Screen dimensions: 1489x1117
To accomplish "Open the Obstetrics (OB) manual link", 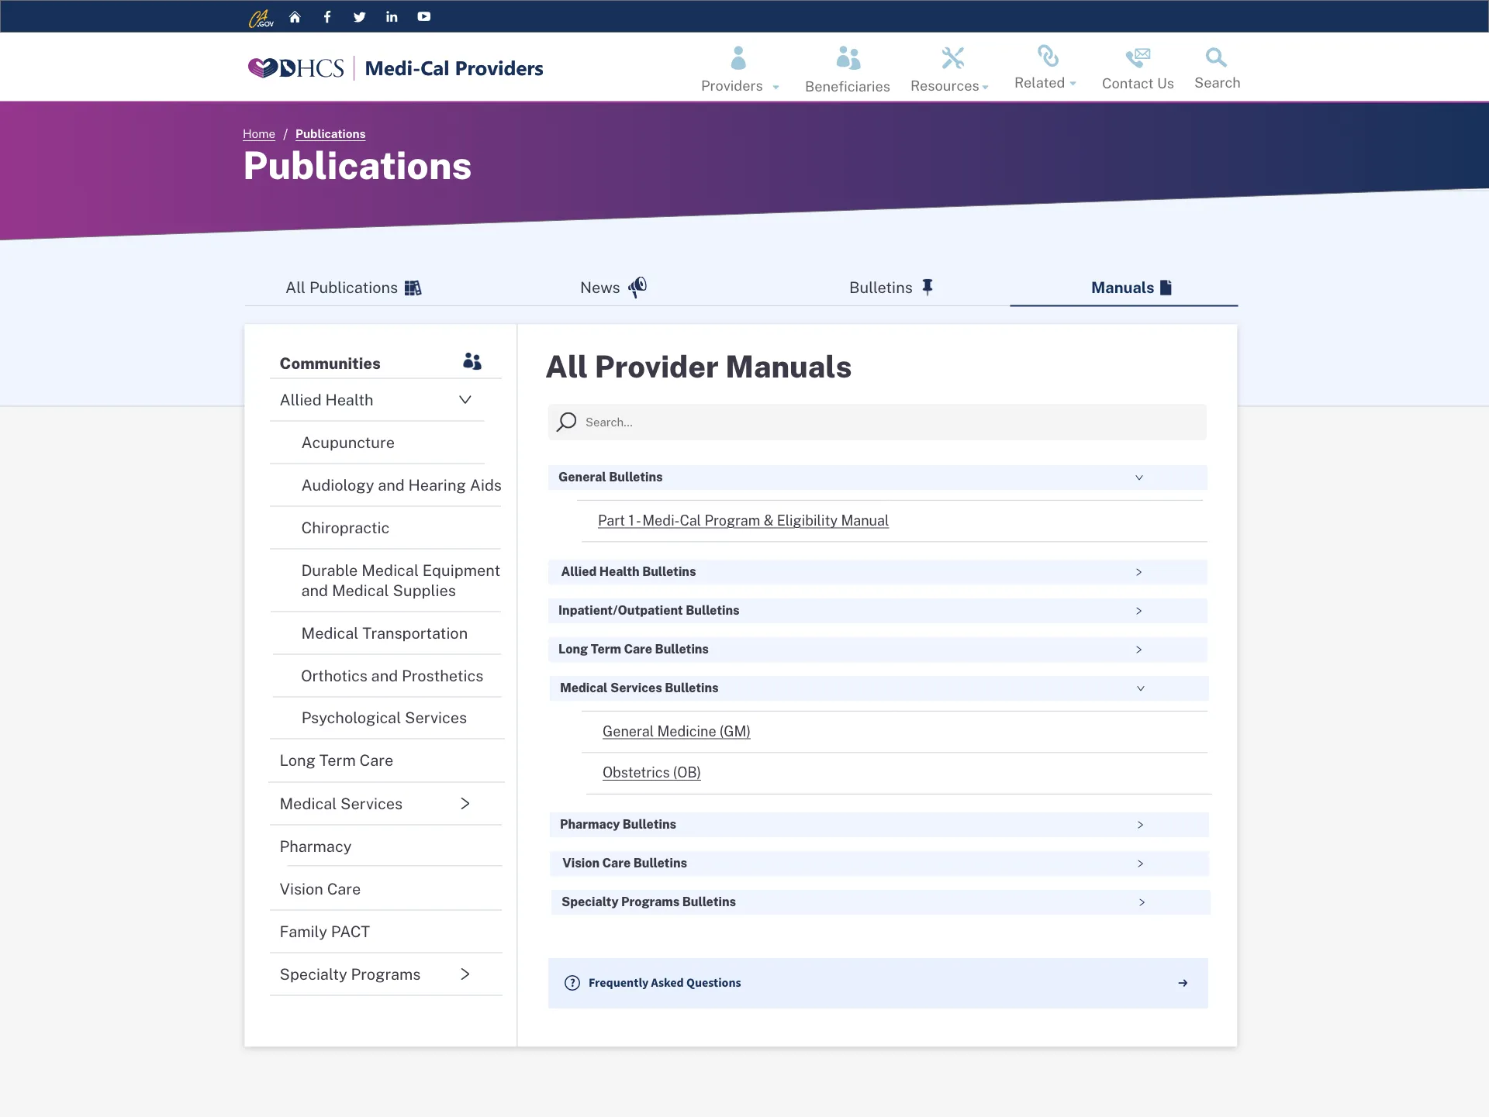I will (x=651, y=772).
